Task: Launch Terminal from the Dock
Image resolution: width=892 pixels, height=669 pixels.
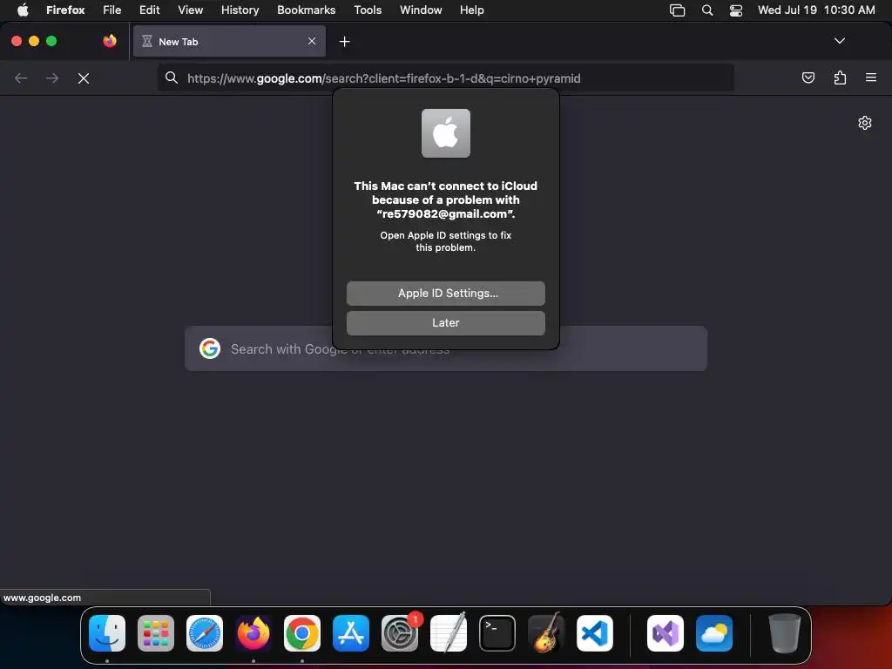Action: pyautogui.click(x=497, y=633)
